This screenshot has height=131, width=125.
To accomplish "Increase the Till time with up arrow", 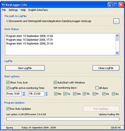I will [46, 93].
